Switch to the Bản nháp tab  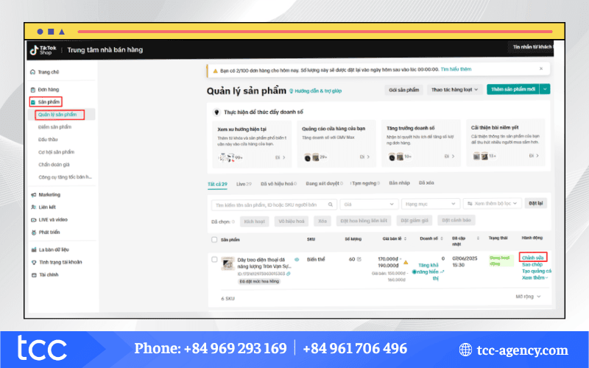[x=398, y=183]
